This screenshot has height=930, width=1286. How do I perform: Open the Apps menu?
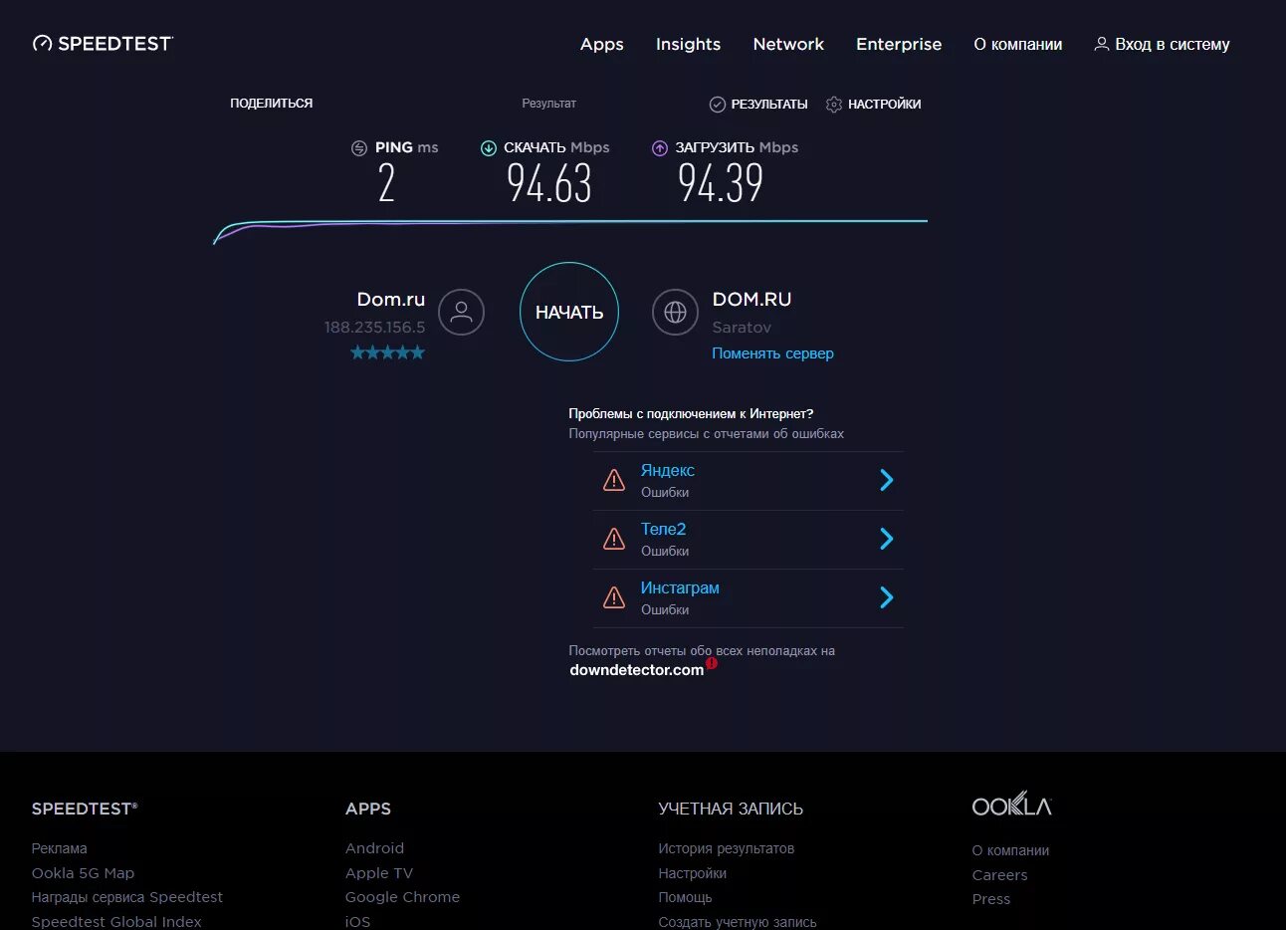tap(601, 44)
